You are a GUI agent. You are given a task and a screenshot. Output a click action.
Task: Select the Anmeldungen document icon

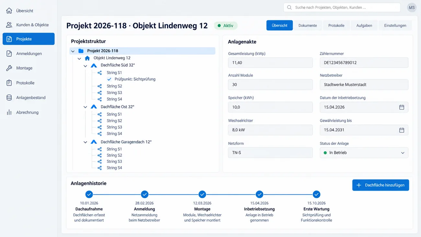pos(9,53)
